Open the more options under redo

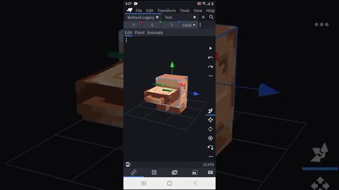coord(211,76)
